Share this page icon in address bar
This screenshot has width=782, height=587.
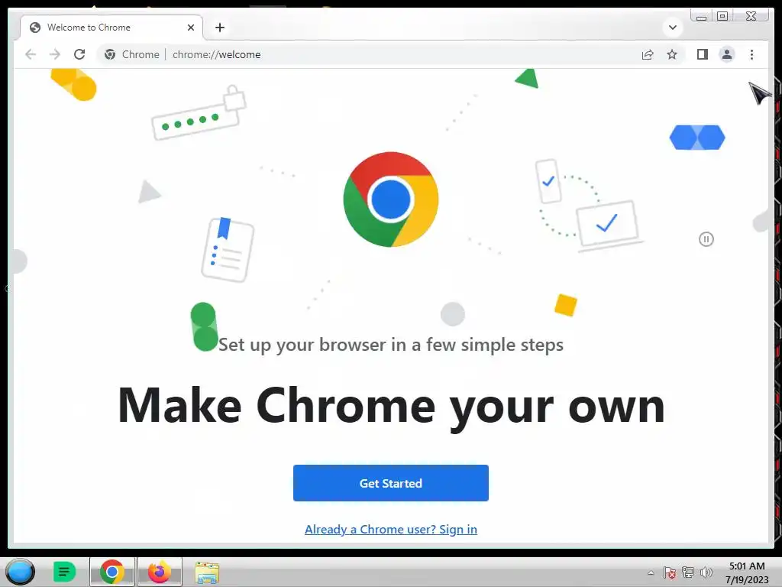click(x=648, y=54)
